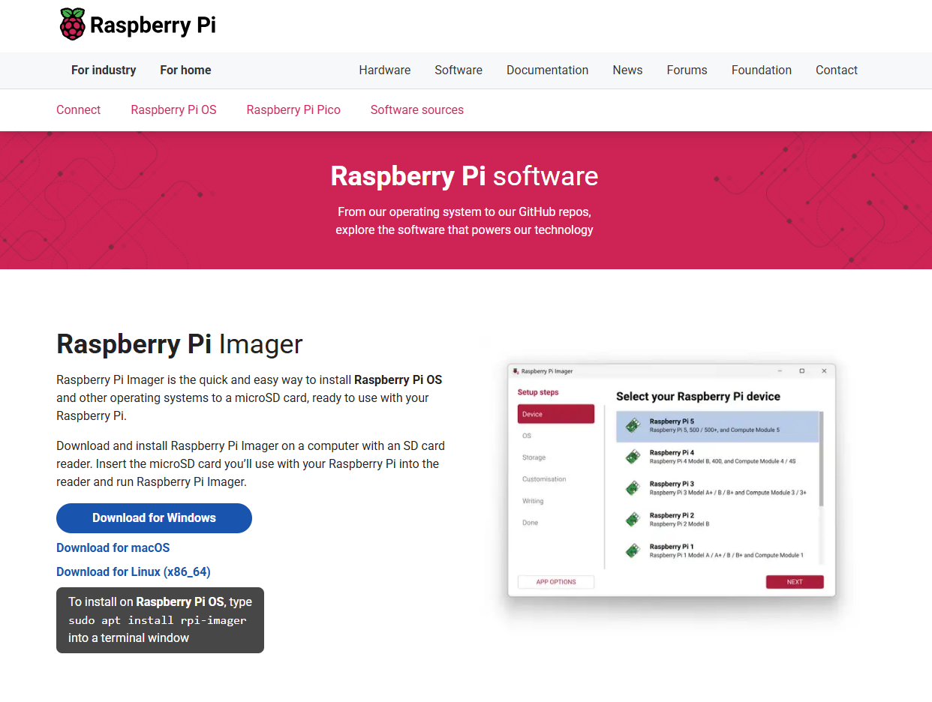Open the Documentation menu item
Viewport: 932px width, 702px height.
[547, 70]
